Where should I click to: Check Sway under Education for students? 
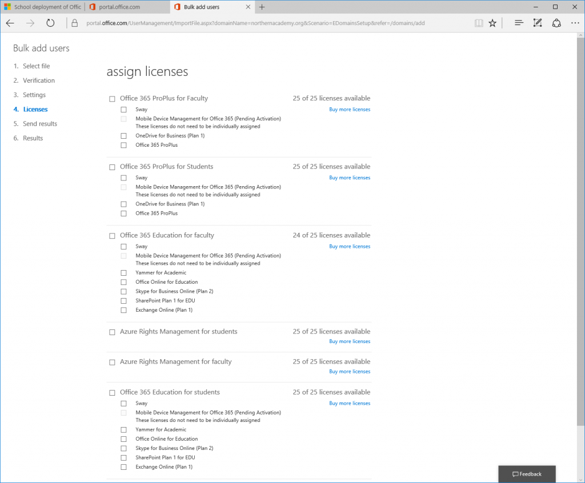123,404
